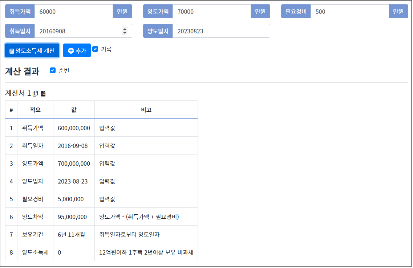Click the copy icon beside 계산서 1
The image size is (413, 268).
tap(35, 93)
